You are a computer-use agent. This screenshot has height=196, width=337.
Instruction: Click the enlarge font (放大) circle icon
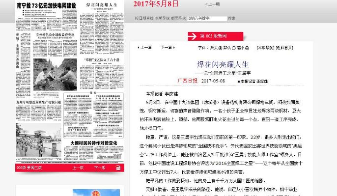tap(220, 48)
